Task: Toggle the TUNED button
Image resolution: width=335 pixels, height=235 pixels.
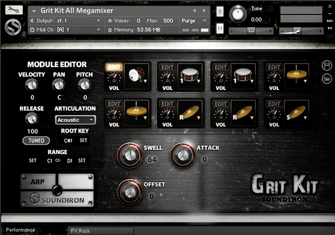Action: coord(36,141)
